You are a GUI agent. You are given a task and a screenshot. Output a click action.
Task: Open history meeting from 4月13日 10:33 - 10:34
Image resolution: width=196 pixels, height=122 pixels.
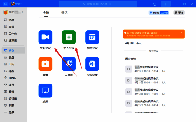point(154,69)
